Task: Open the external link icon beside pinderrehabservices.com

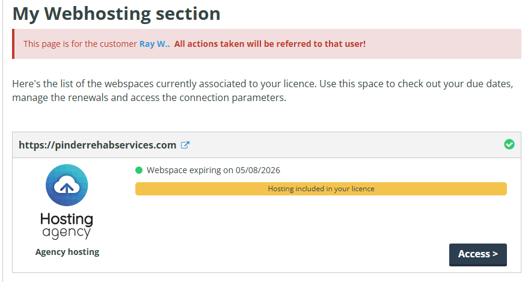Action: (x=186, y=145)
